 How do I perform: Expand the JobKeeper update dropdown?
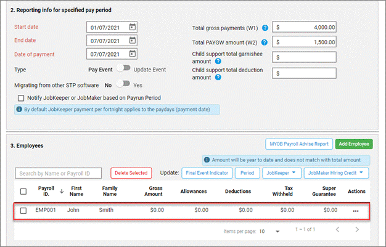[x=282, y=173]
